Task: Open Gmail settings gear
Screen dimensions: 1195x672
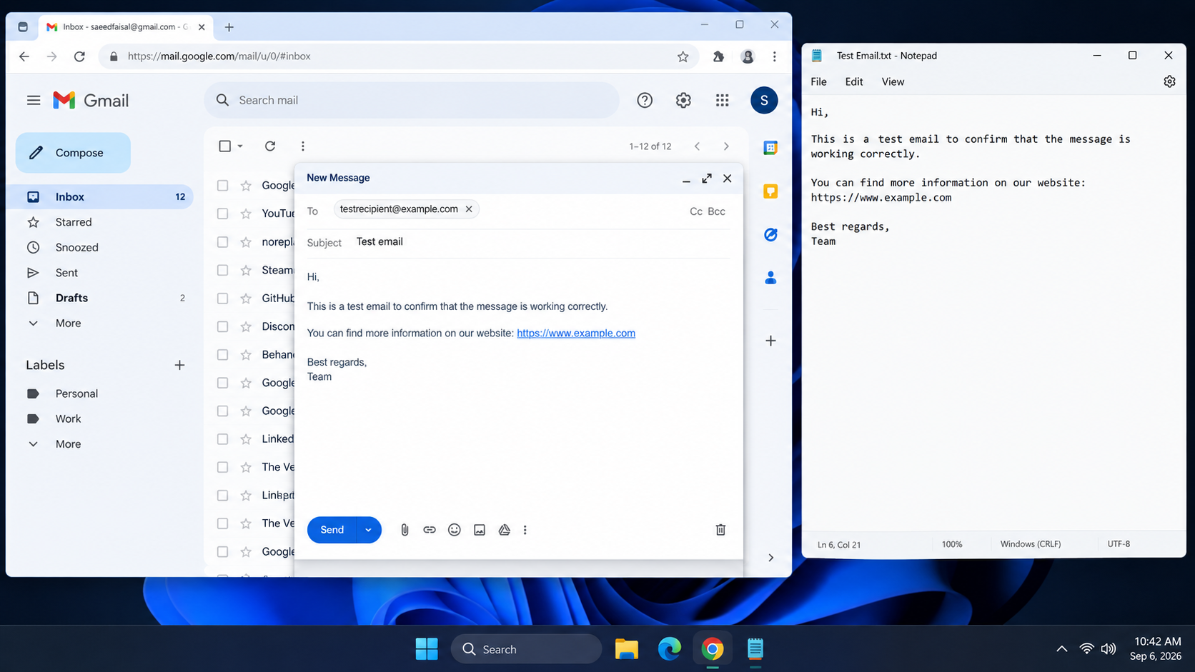Action: tap(683, 101)
